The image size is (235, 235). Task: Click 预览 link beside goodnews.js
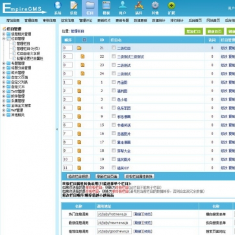tap(147, 231)
